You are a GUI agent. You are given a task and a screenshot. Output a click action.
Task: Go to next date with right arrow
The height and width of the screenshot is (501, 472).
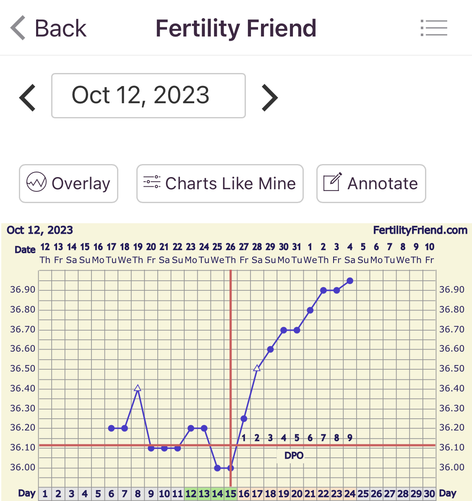[270, 98]
